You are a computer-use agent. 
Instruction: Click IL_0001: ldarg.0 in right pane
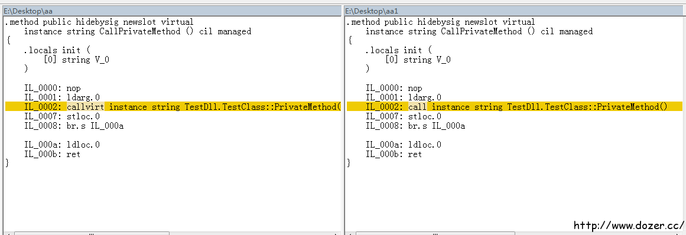coord(404,97)
